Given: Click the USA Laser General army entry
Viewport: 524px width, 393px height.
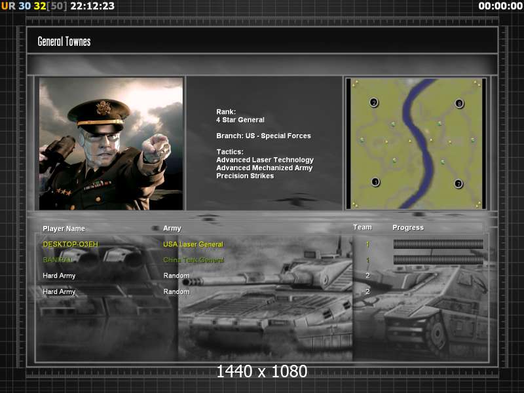Looking at the screenshot, I should (193, 244).
